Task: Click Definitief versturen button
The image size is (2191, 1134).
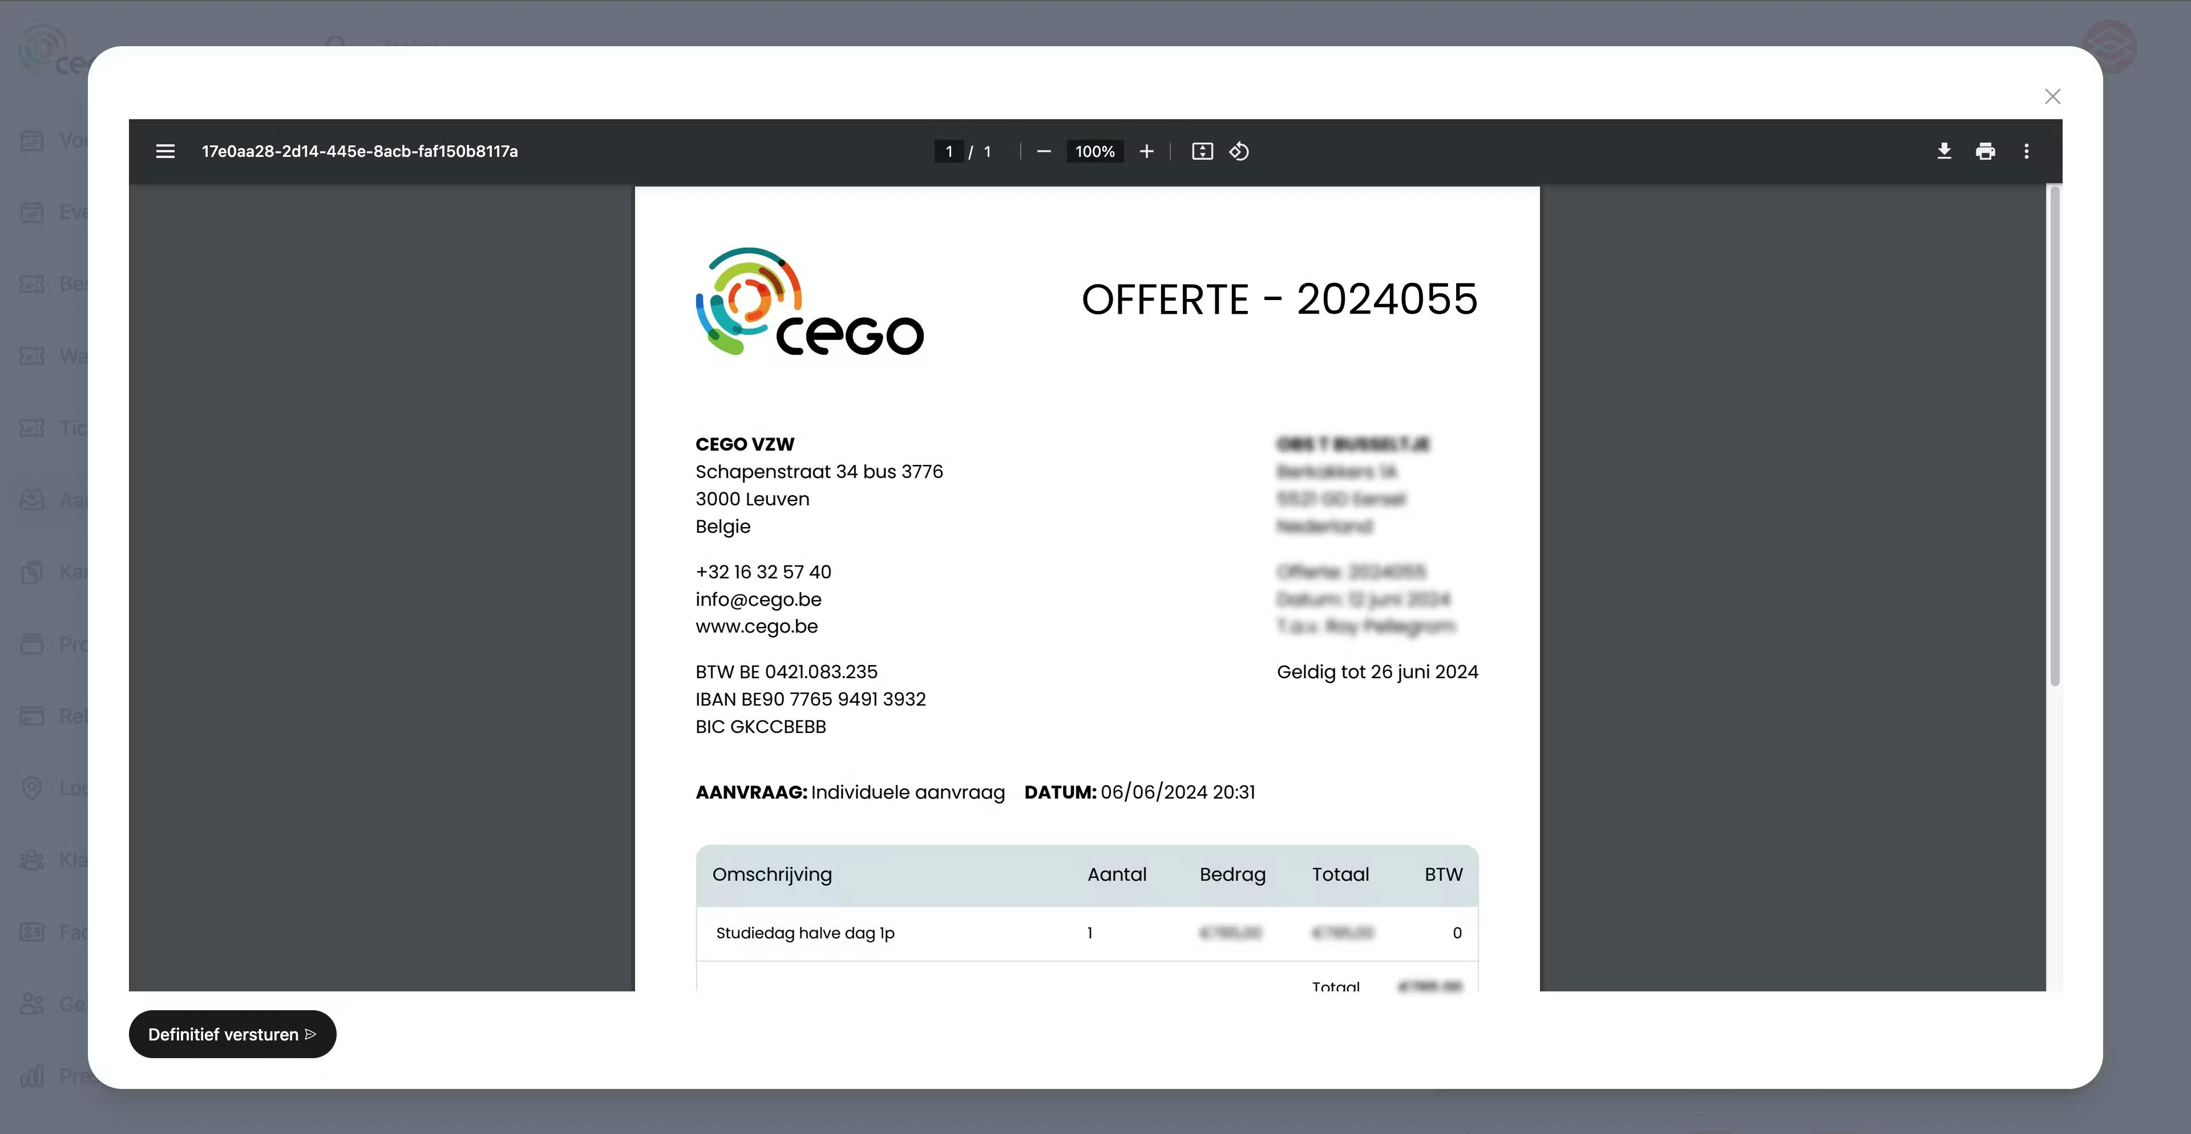Action: click(232, 1034)
